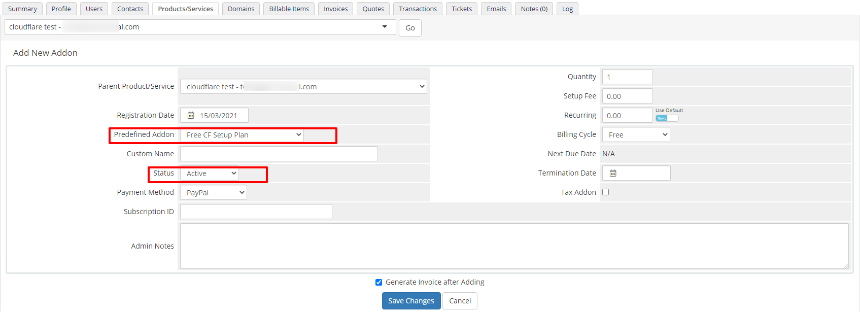Open the Predefined Addon dropdown
860x312 pixels.
pos(242,135)
